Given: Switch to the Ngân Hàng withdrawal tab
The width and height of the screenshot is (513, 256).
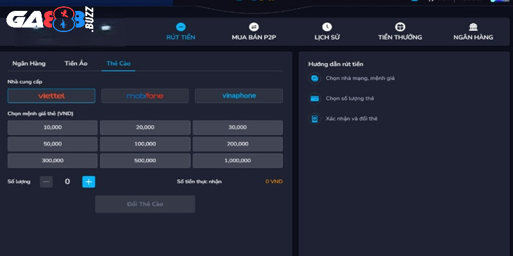Looking at the screenshot, I should (x=29, y=63).
